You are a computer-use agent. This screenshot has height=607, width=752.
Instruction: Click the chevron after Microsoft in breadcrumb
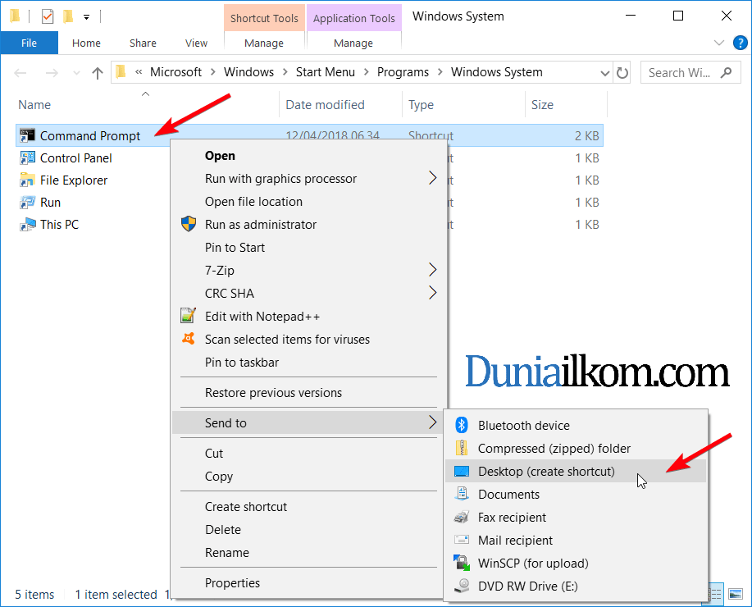pos(213,72)
